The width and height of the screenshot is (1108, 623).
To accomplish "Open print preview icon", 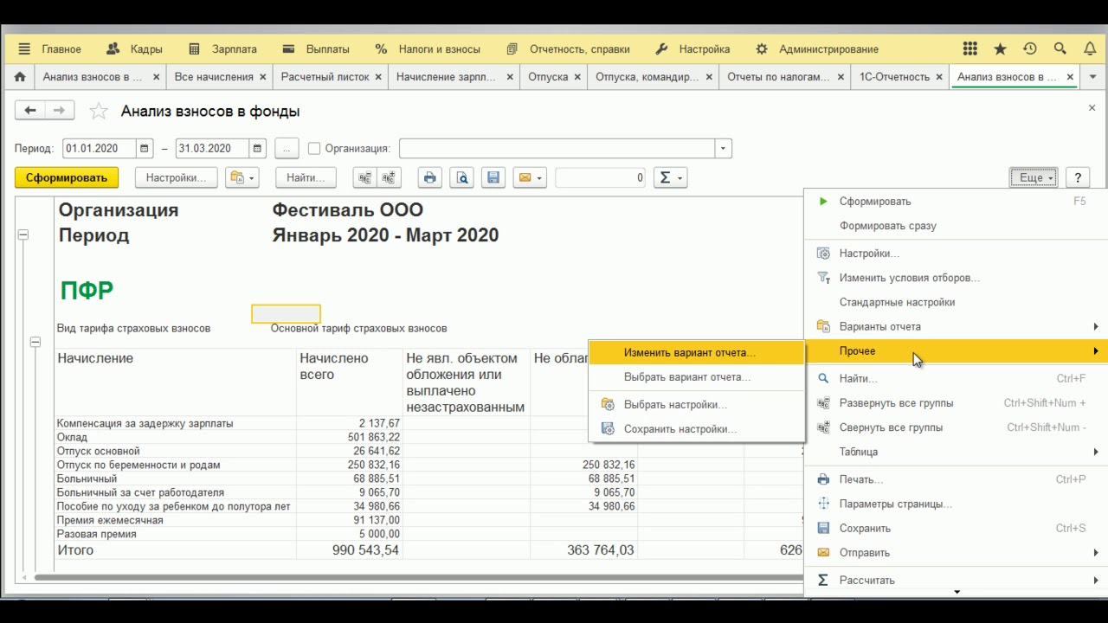I will [462, 178].
